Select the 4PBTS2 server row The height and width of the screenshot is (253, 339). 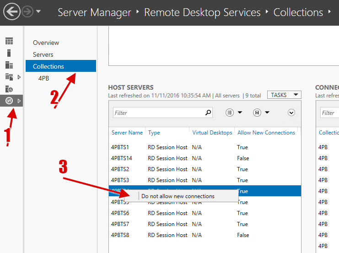point(205,169)
